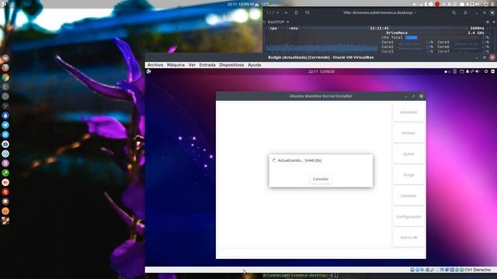Click the Actualizando progress text in dialog

click(300, 160)
